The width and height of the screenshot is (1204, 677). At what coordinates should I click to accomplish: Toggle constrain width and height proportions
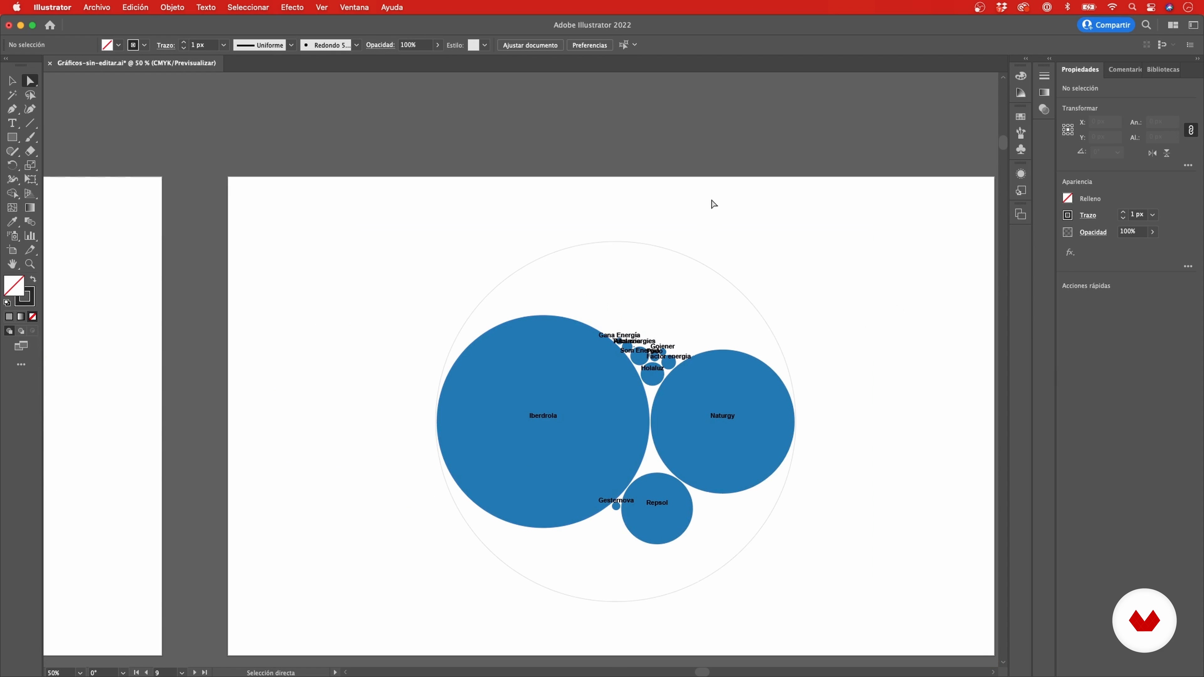tap(1191, 130)
